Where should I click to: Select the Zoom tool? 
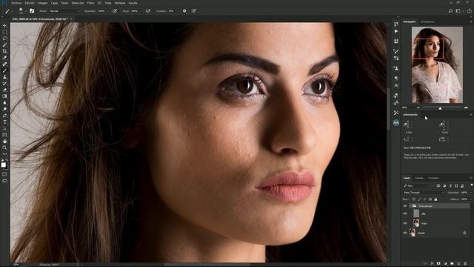4,148
